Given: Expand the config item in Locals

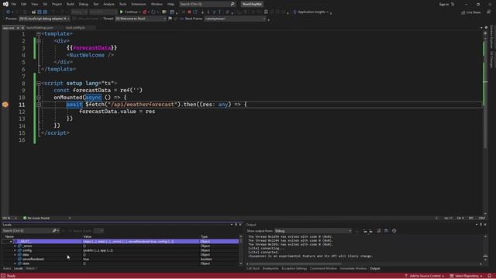Looking at the screenshot, I should 15,250.
